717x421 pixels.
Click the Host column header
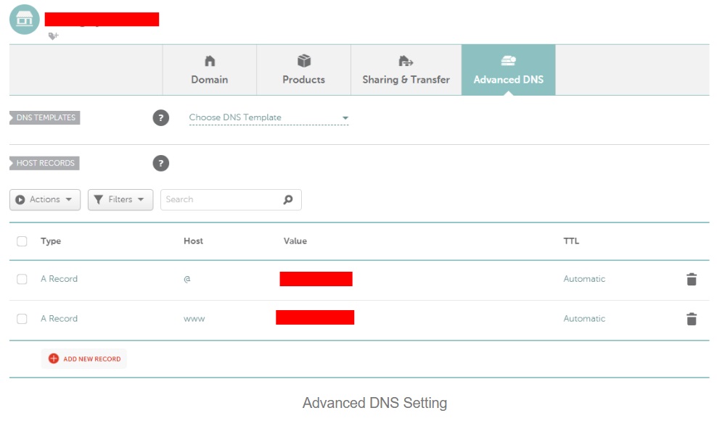pyautogui.click(x=194, y=241)
